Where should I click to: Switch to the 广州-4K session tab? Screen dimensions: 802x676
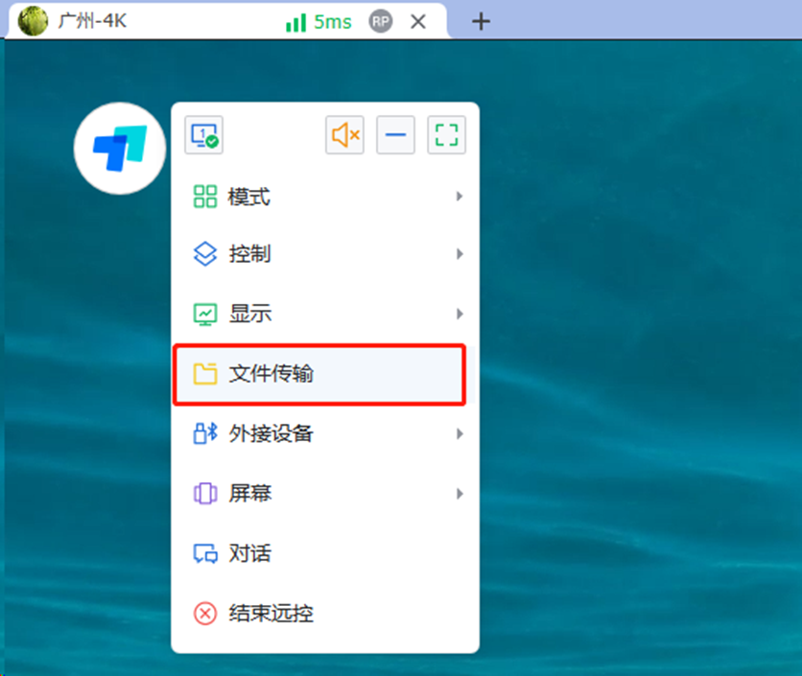pos(91,21)
